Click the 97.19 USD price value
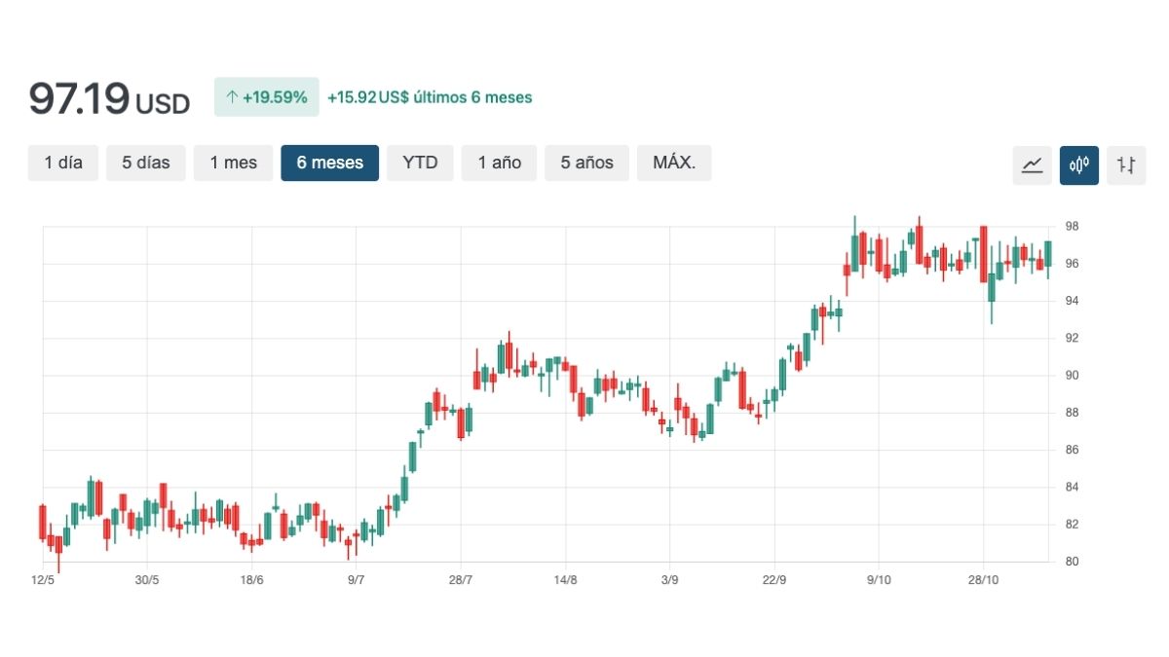1169x657 pixels. 108,99
